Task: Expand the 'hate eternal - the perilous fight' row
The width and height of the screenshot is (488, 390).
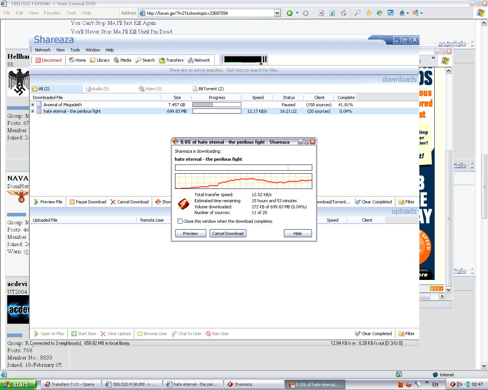Action: 32,111
